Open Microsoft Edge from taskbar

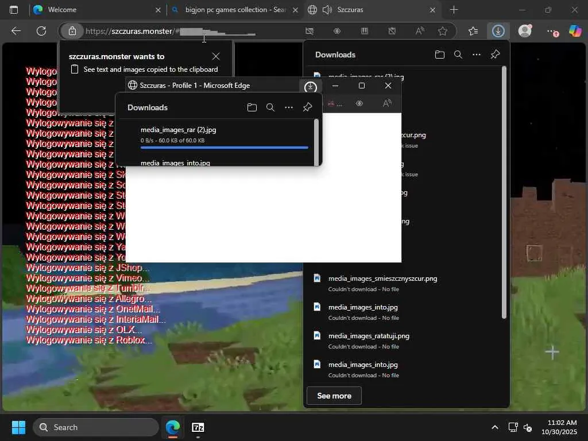[173, 427]
